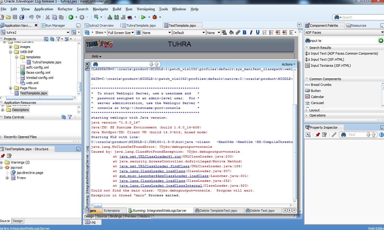Click the Italic formatting icon
Image resolution: width=384 pixels, height=230 pixels.
(x=251, y=32)
